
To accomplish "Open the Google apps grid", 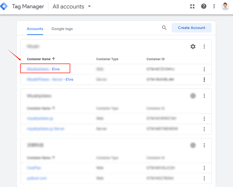I will pyautogui.click(x=192, y=6).
